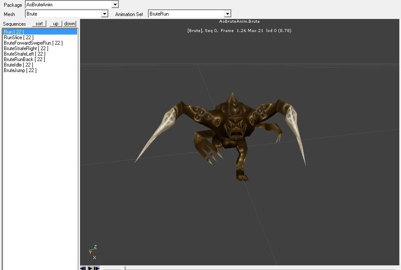Screen dimensions: 401x270
Task: Open the Animation Set dropdown
Action: pos(227,14)
